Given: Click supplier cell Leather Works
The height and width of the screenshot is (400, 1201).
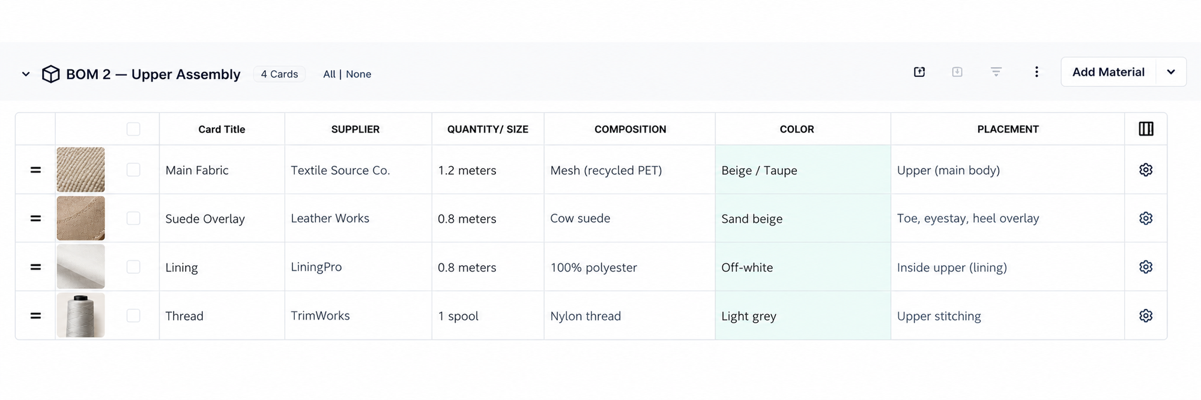Looking at the screenshot, I should click(358, 218).
